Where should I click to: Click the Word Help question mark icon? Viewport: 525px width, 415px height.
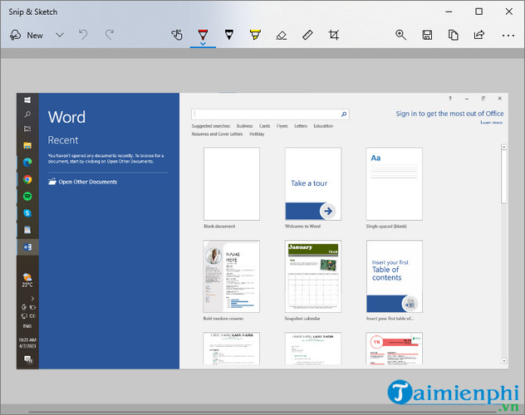(x=450, y=98)
